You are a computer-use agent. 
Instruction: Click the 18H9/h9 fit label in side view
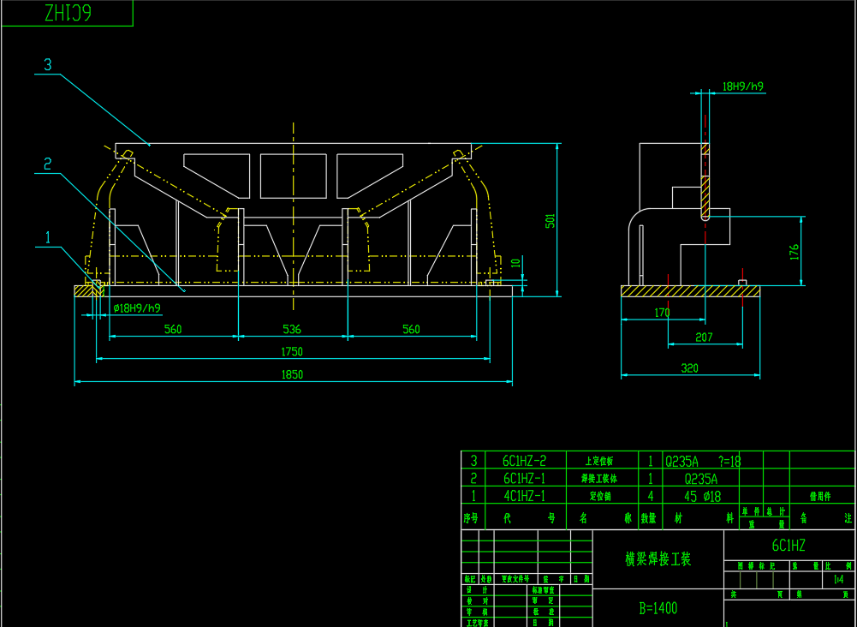point(742,87)
